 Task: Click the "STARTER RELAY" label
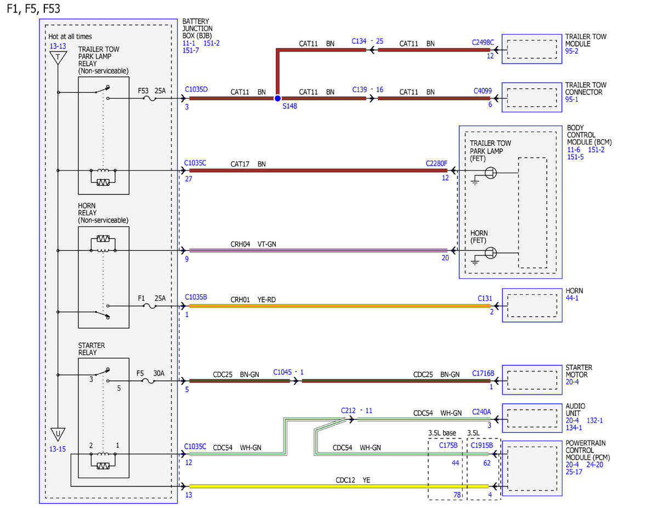point(92,349)
